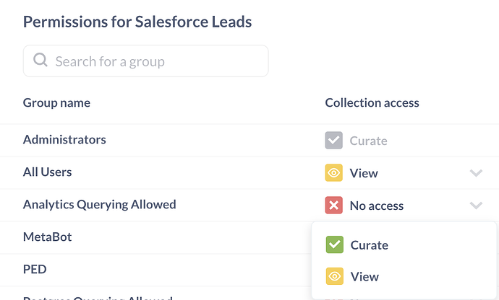Collapse the Analytics Querying Allowed access chevron
Screen dimensions: 499x300
(x=476, y=206)
